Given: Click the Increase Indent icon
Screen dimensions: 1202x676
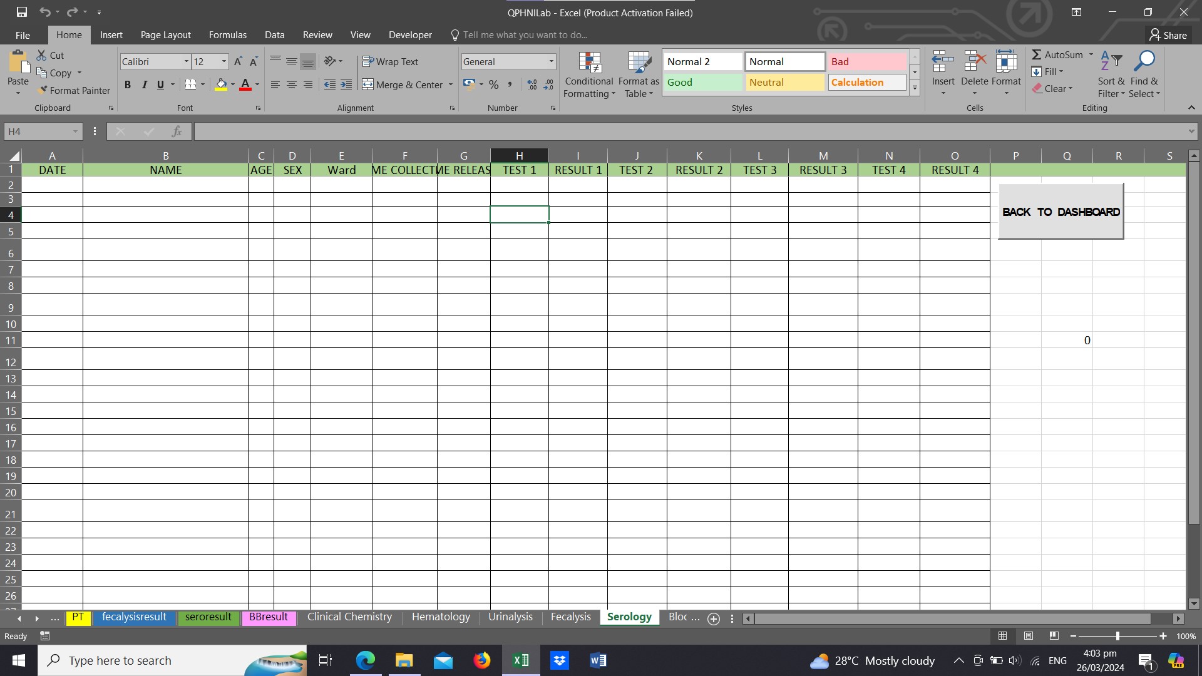Looking at the screenshot, I should click(346, 84).
